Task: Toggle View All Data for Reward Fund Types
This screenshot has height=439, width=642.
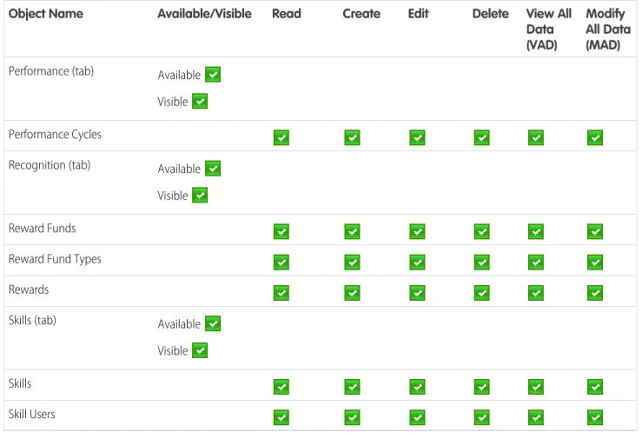Action: pos(536,262)
